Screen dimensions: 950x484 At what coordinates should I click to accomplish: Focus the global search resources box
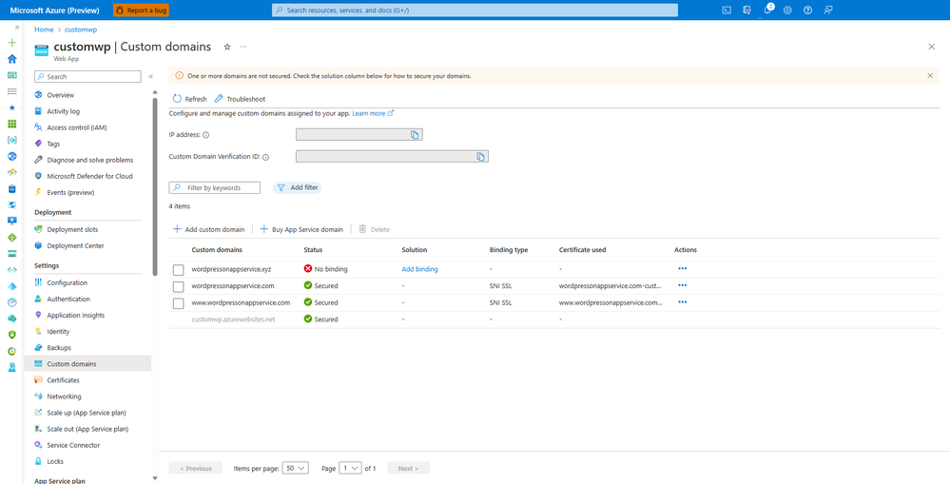[475, 10]
